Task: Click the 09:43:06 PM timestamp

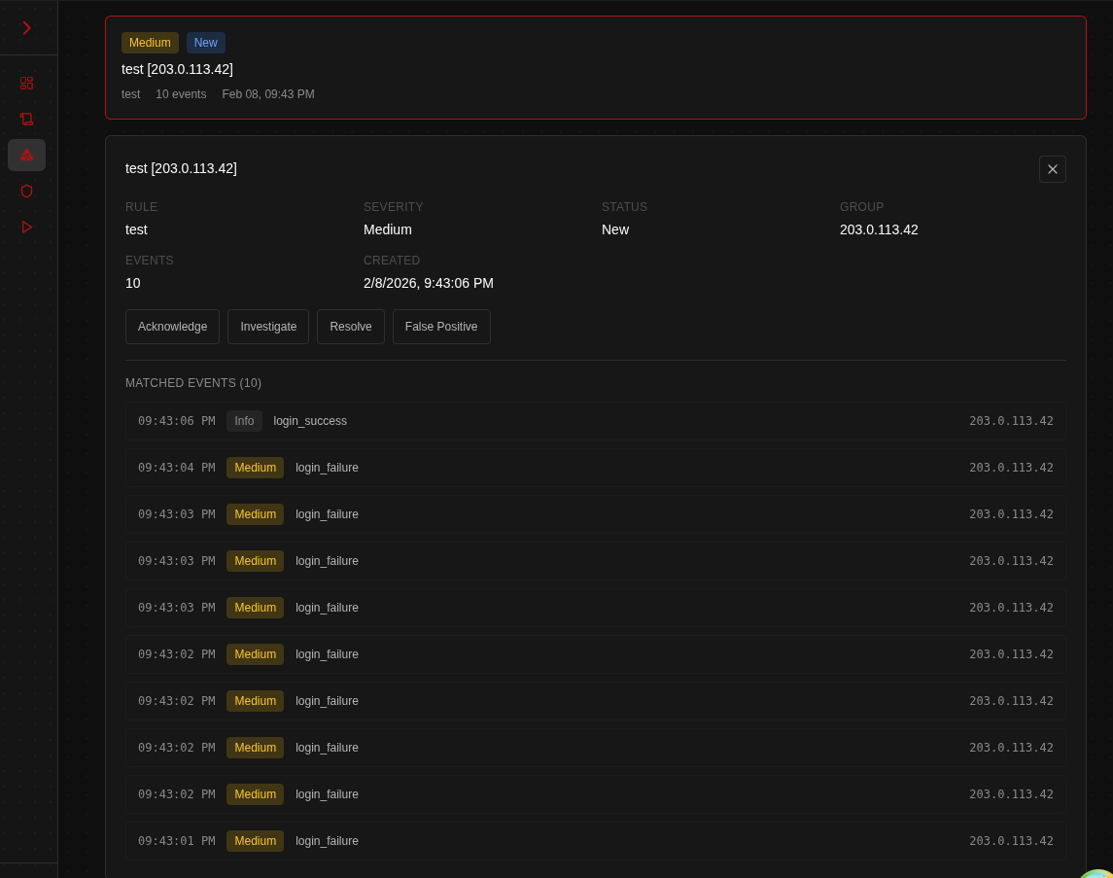Action: (177, 421)
